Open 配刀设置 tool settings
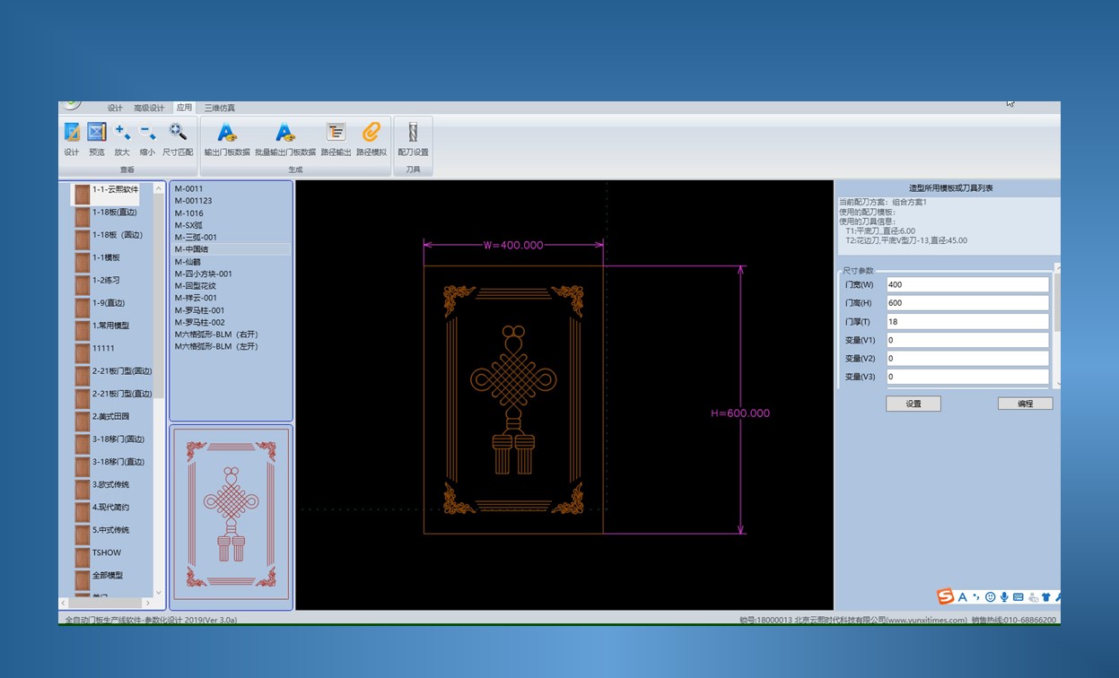 tap(413, 133)
